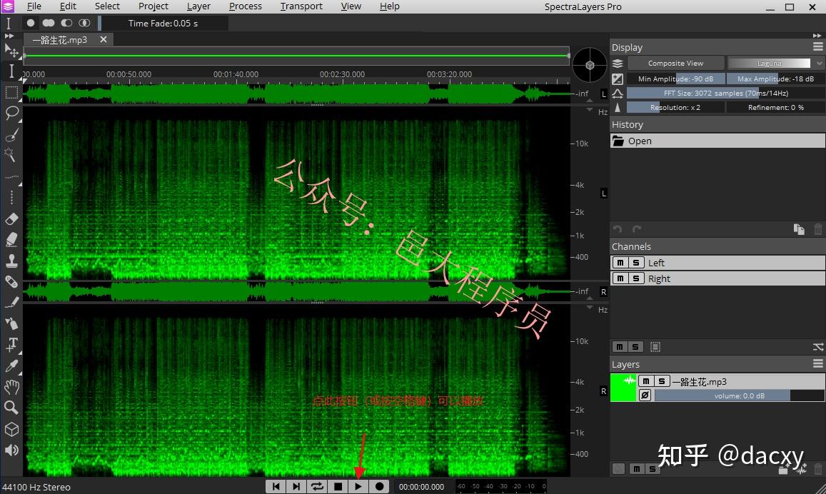Click the copy history icon
The image size is (826, 494).
[799, 229]
